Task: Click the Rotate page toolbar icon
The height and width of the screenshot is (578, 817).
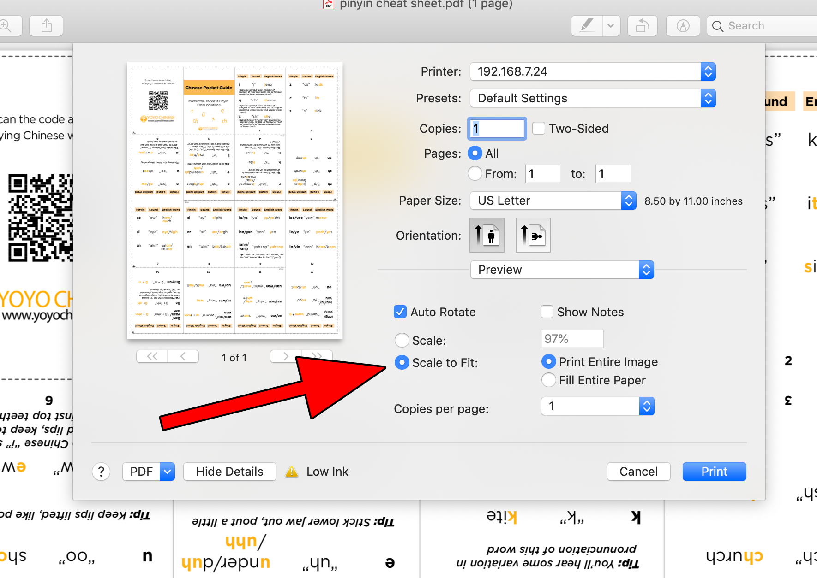Action: 642,26
